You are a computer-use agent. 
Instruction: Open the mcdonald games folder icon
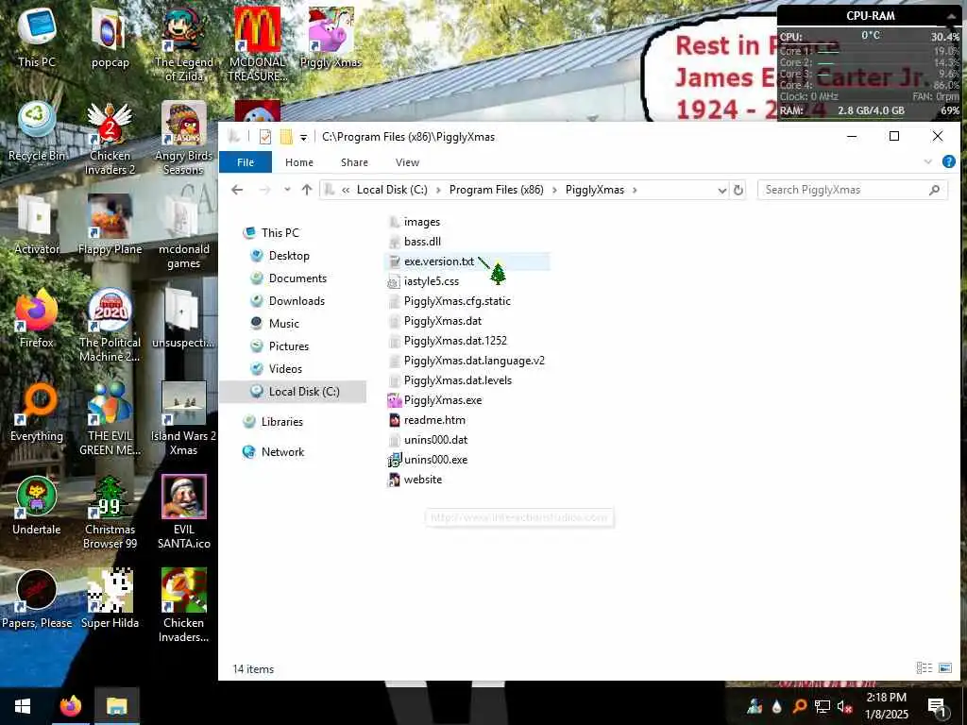(184, 232)
